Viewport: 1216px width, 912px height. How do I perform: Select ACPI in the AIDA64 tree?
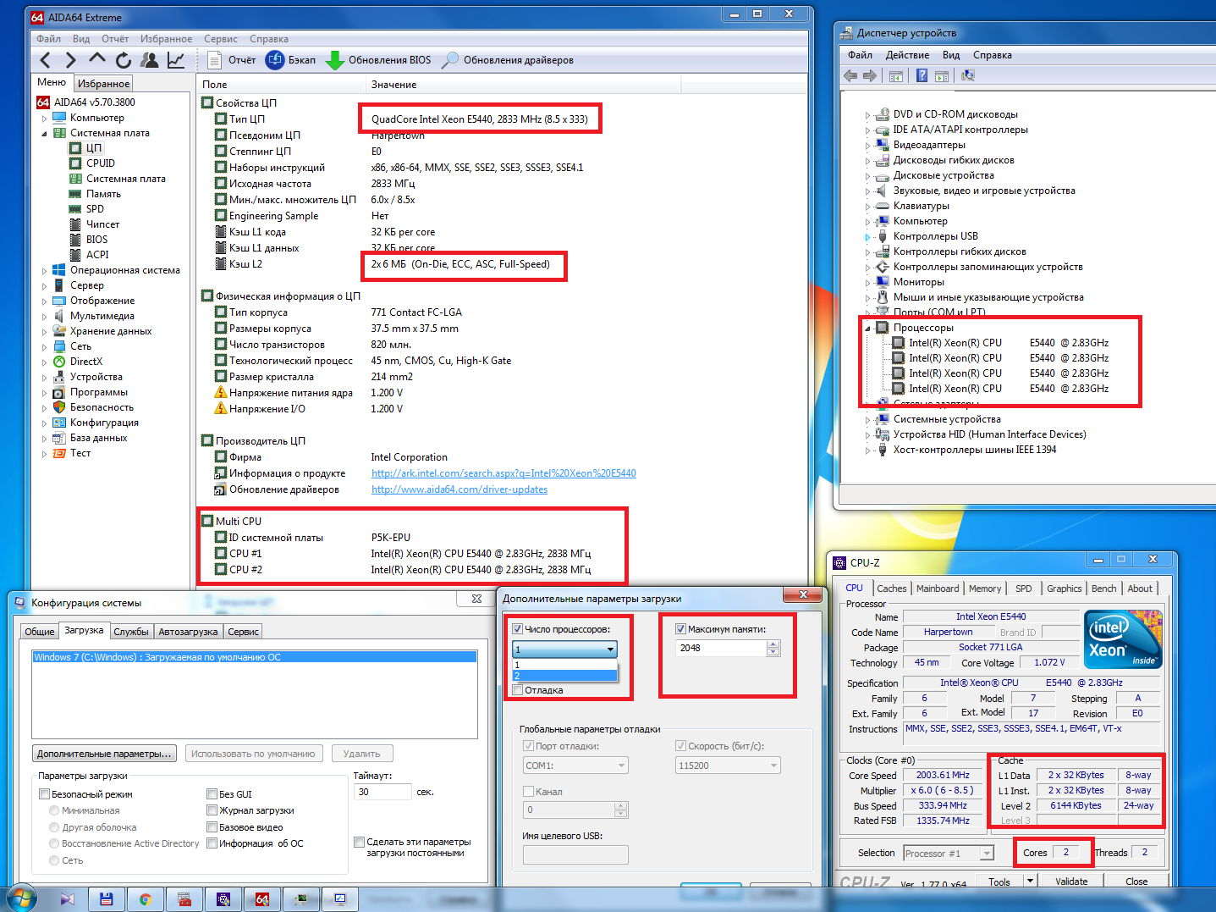pos(89,255)
